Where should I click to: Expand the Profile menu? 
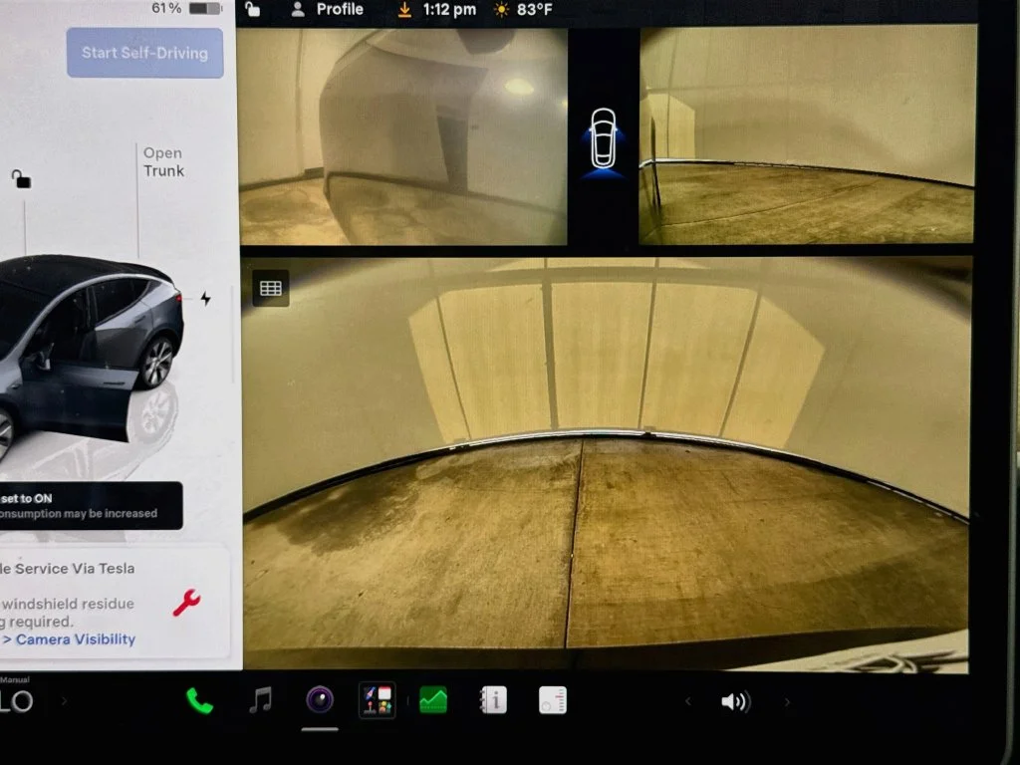pyautogui.click(x=327, y=9)
